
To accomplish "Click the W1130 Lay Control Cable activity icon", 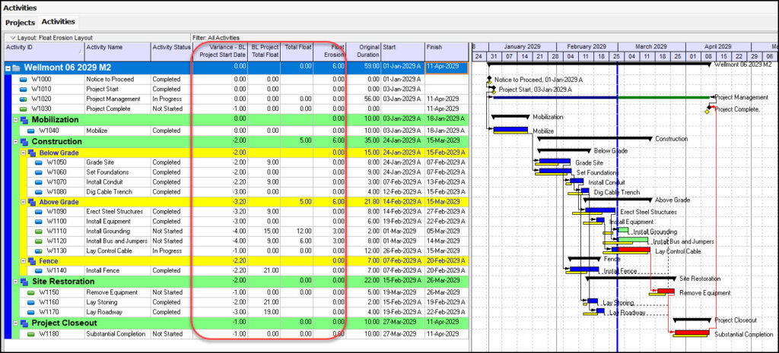I will point(38,251).
